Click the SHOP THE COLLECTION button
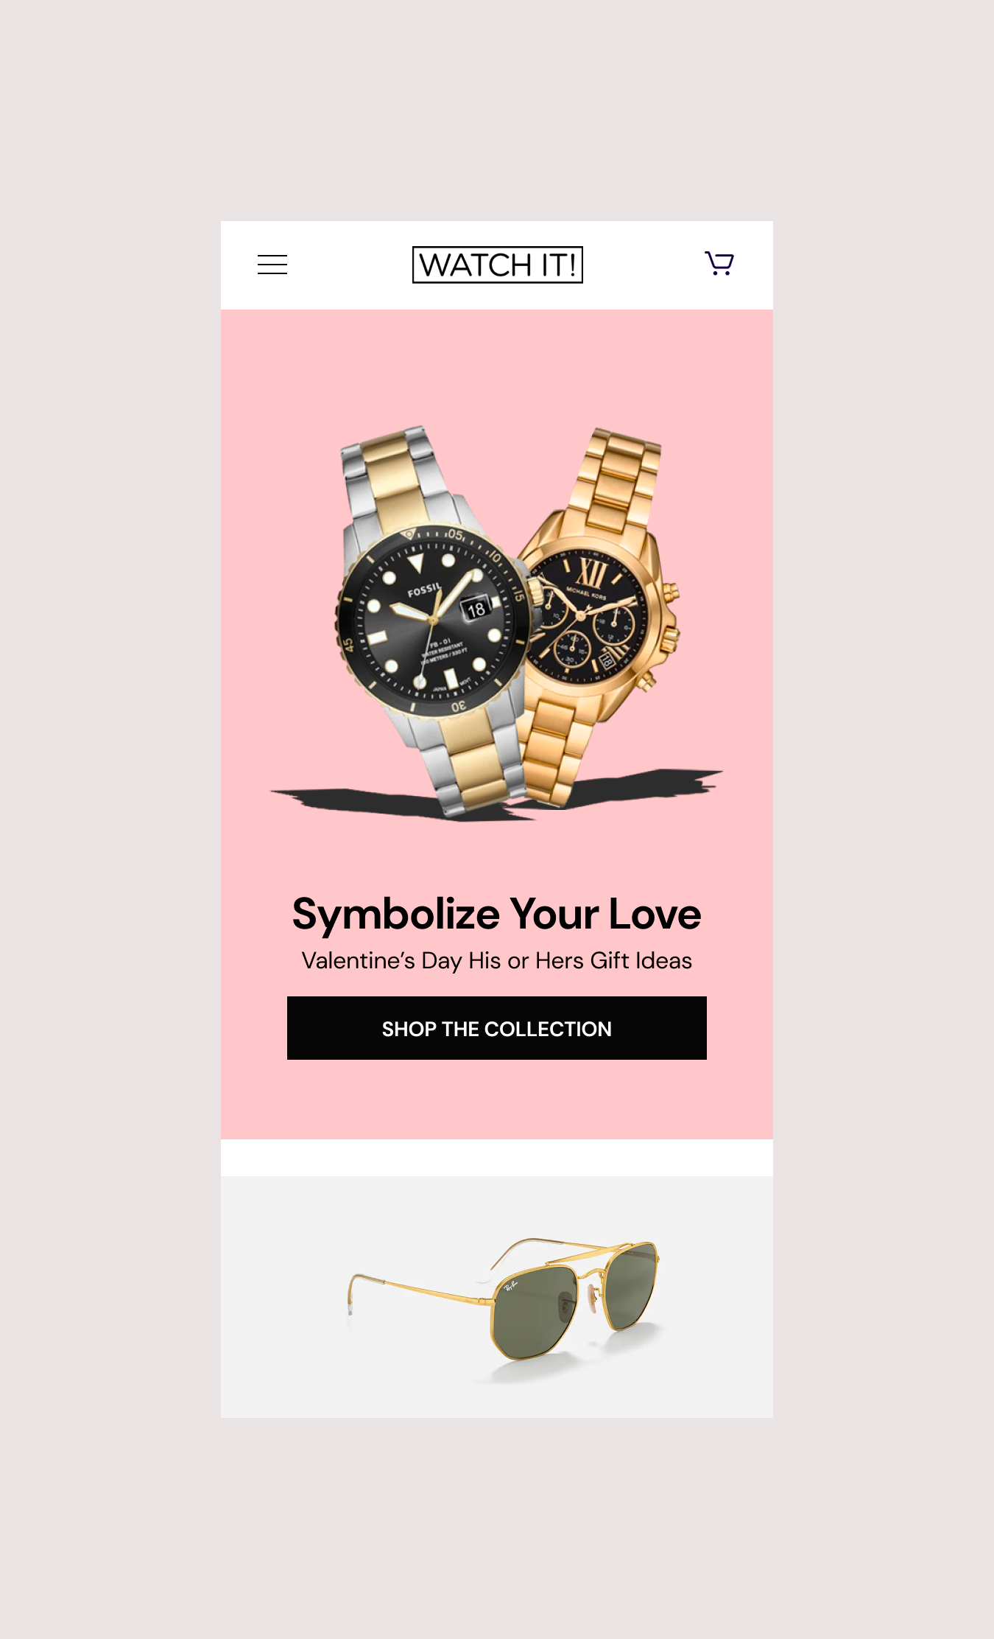994x1639 pixels. click(497, 1028)
